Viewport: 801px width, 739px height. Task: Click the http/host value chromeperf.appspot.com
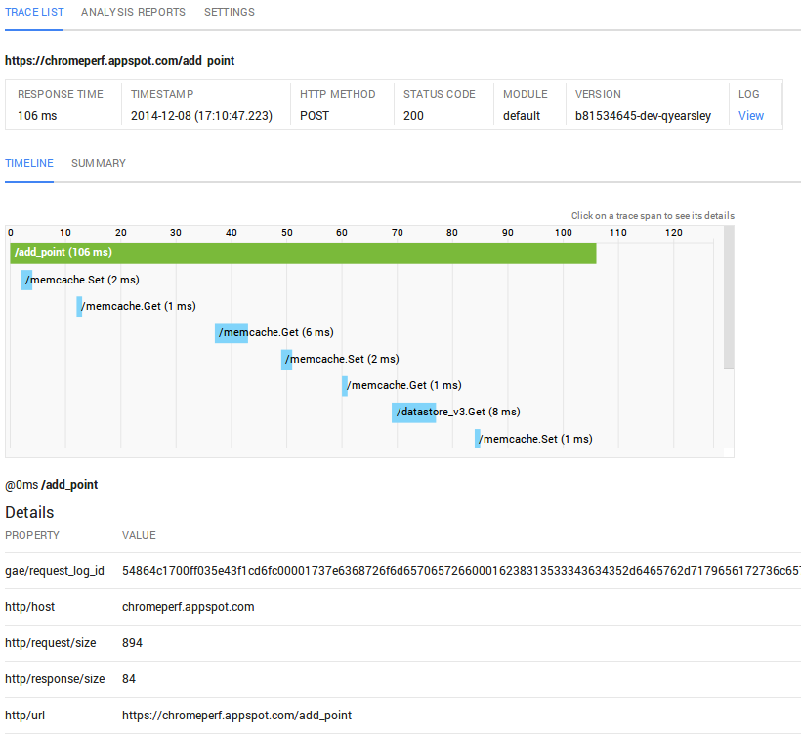[188, 607]
